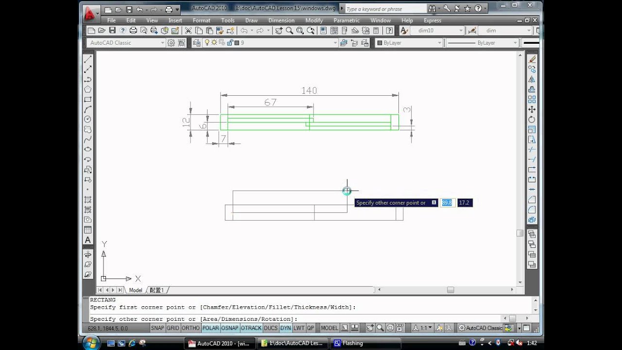Open the Format menu
Image resolution: width=622 pixels, height=350 pixels.
coord(202,20)
